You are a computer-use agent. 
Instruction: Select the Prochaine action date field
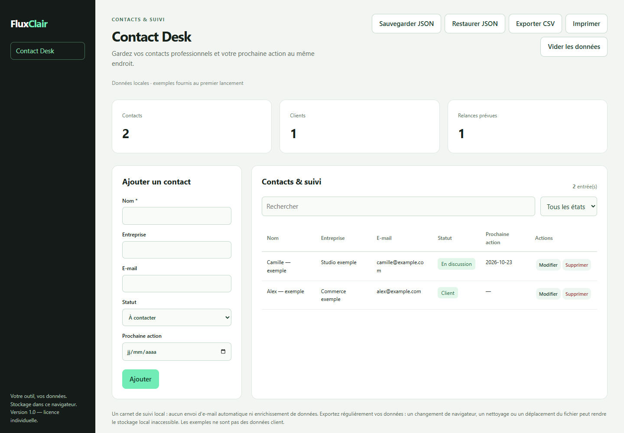[177, 352]
